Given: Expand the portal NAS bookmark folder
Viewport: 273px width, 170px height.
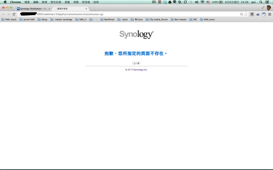Looking at the screenshot, I should [27, 20].
